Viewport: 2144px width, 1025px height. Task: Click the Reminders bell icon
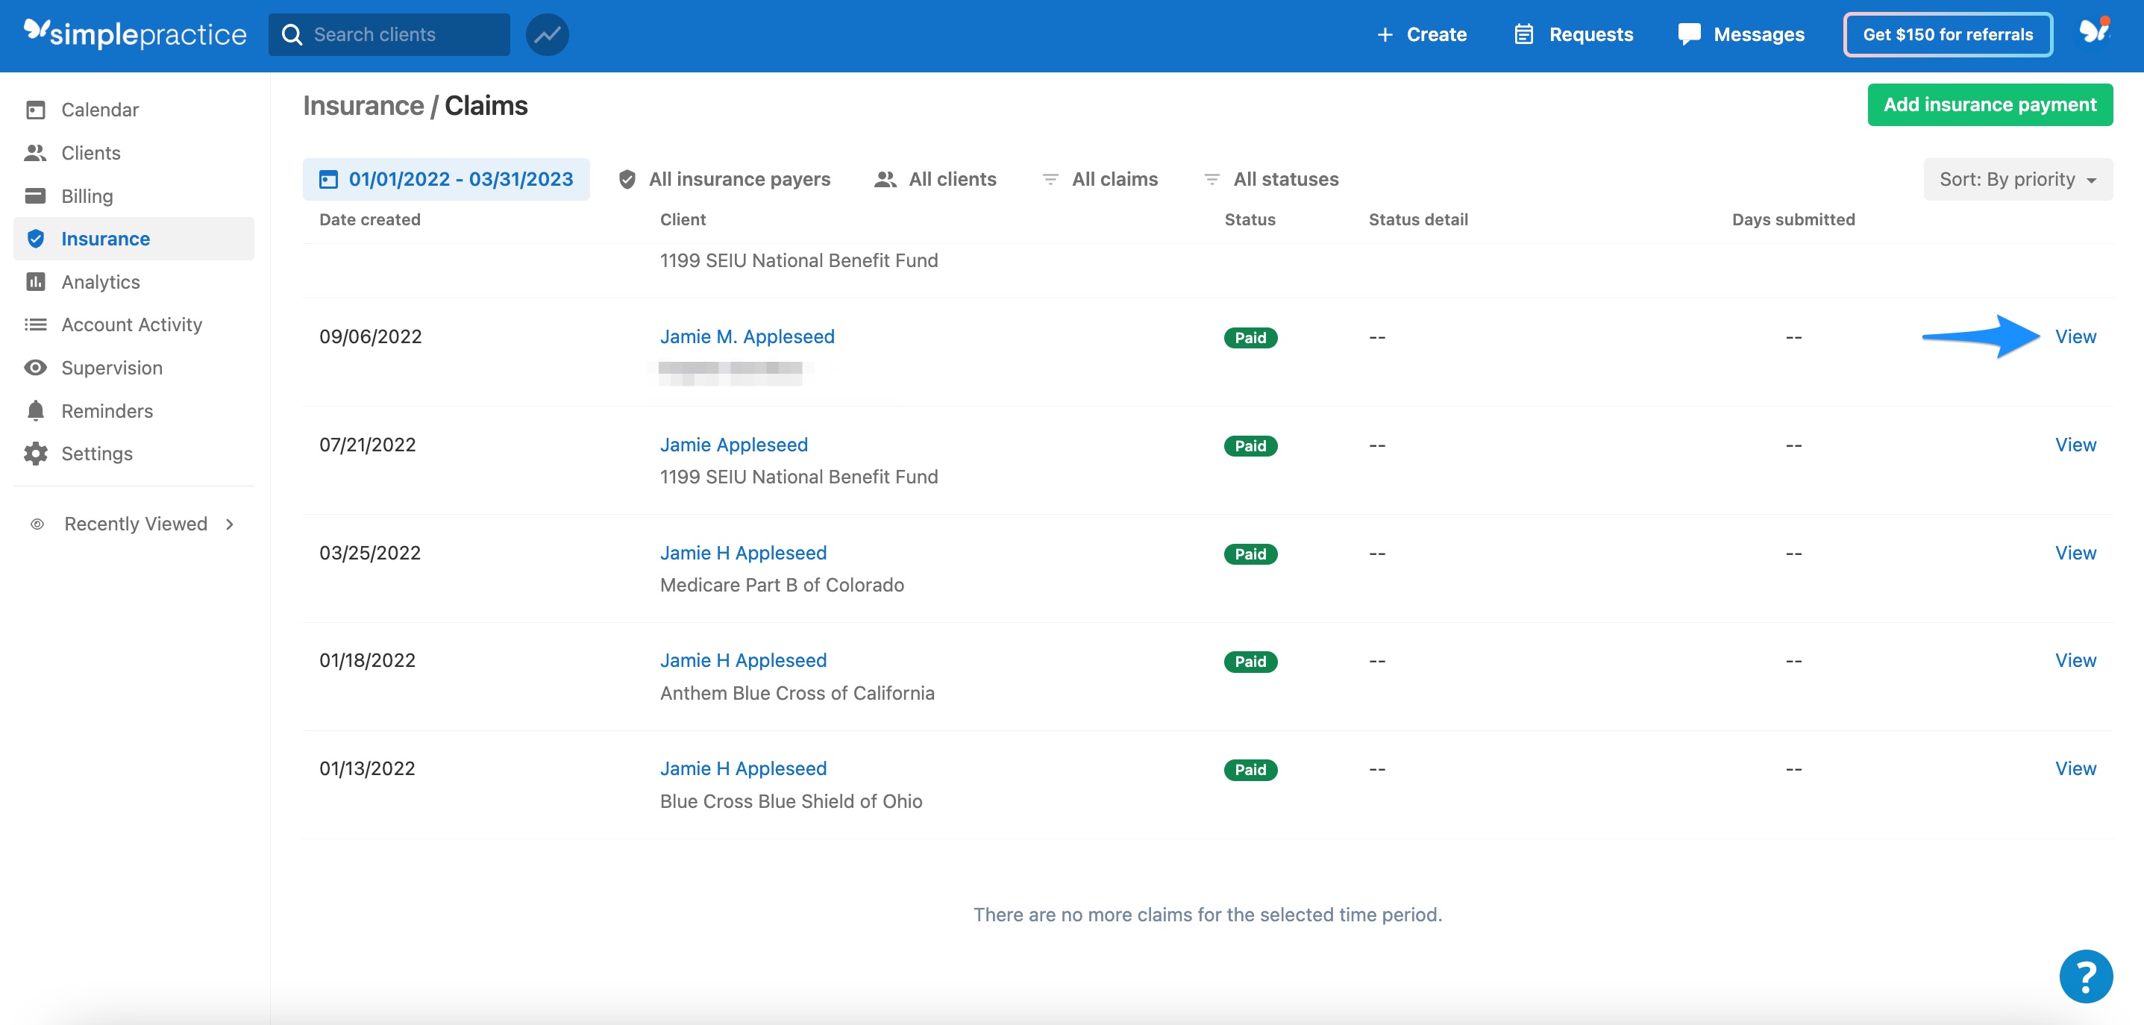click(x=36, y=411)
